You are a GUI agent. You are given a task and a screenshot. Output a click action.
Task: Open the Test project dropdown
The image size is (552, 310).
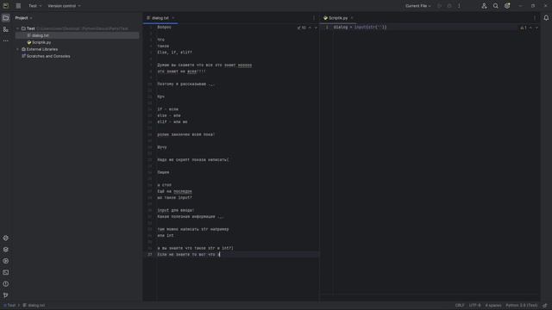(34, 6)
